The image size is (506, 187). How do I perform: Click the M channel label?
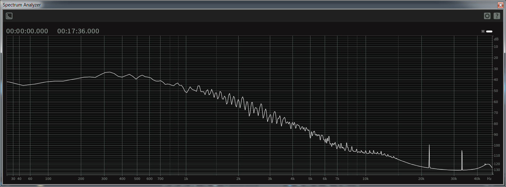coord(483,31)
